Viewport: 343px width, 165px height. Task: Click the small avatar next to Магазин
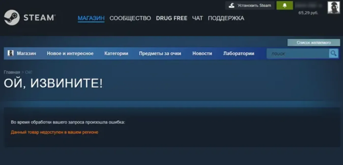(10, 53)
